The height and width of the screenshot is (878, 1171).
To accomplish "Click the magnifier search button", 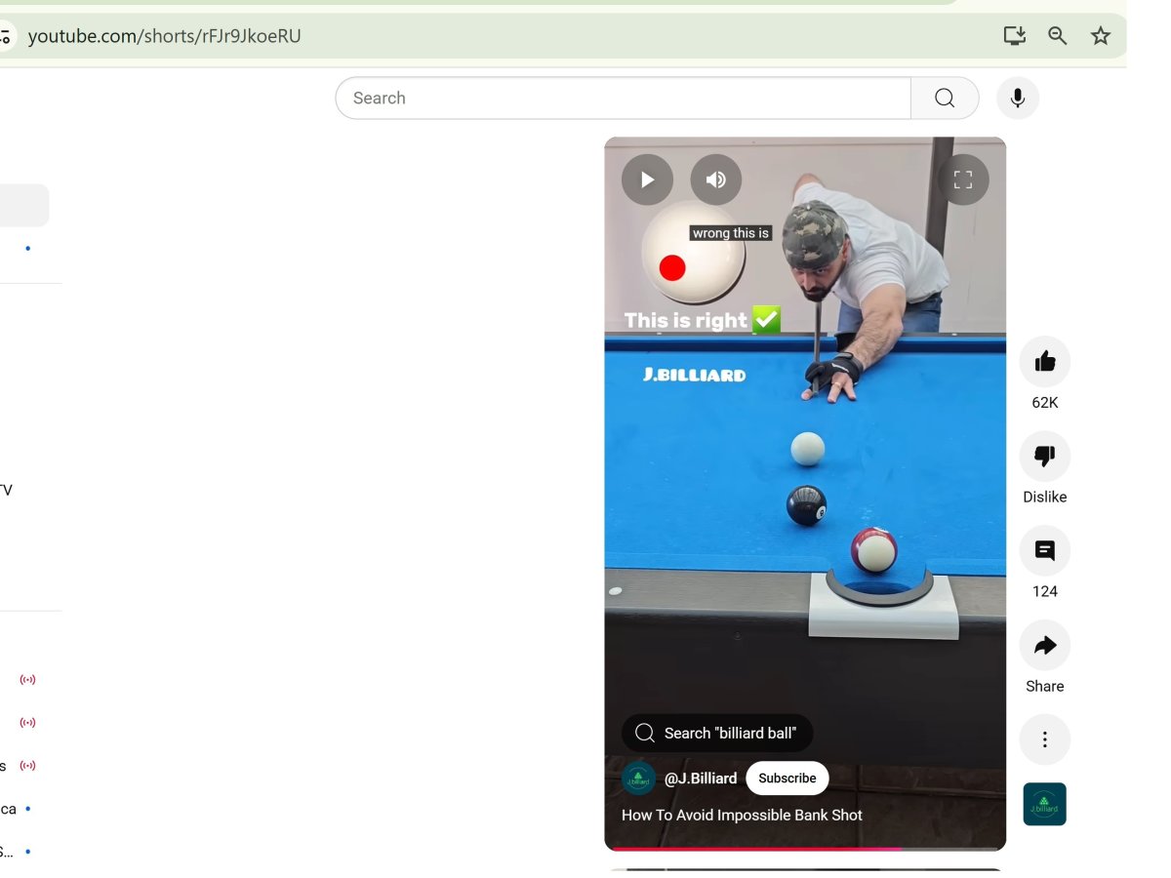I will (944, 99).
